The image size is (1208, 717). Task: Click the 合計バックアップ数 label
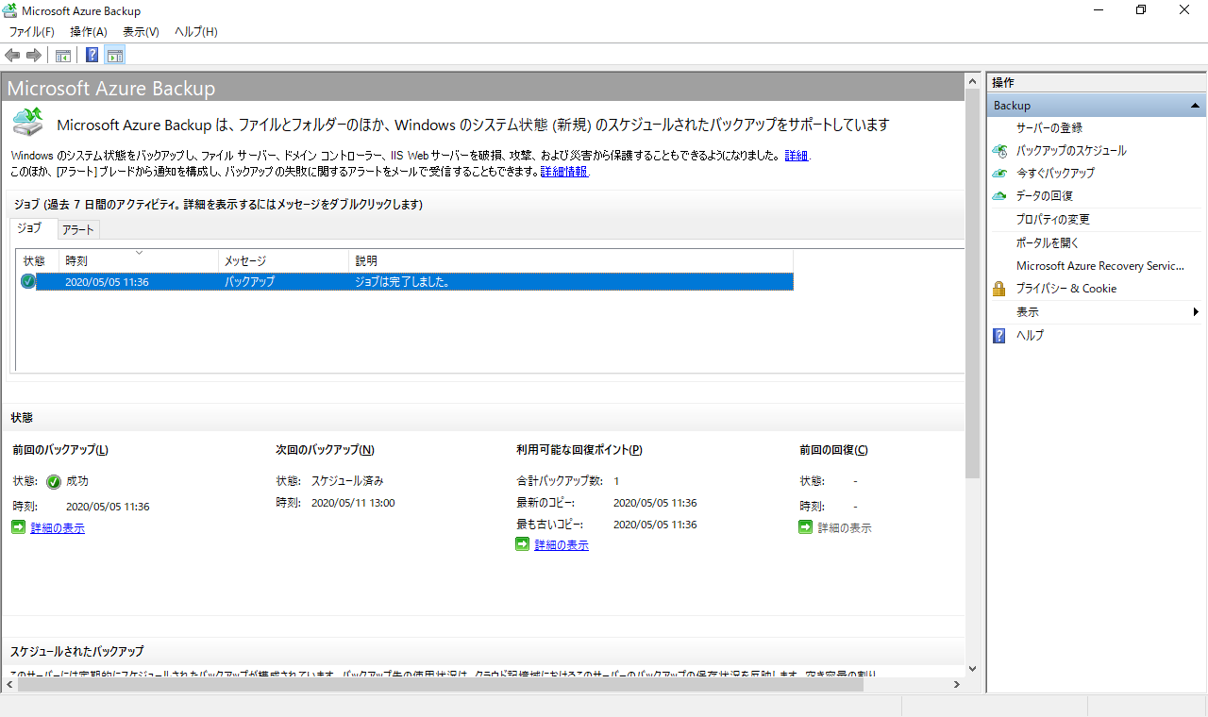point(559,481)
